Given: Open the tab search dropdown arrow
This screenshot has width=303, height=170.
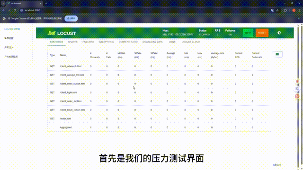Looking at the screenshot, I should 3,3.
